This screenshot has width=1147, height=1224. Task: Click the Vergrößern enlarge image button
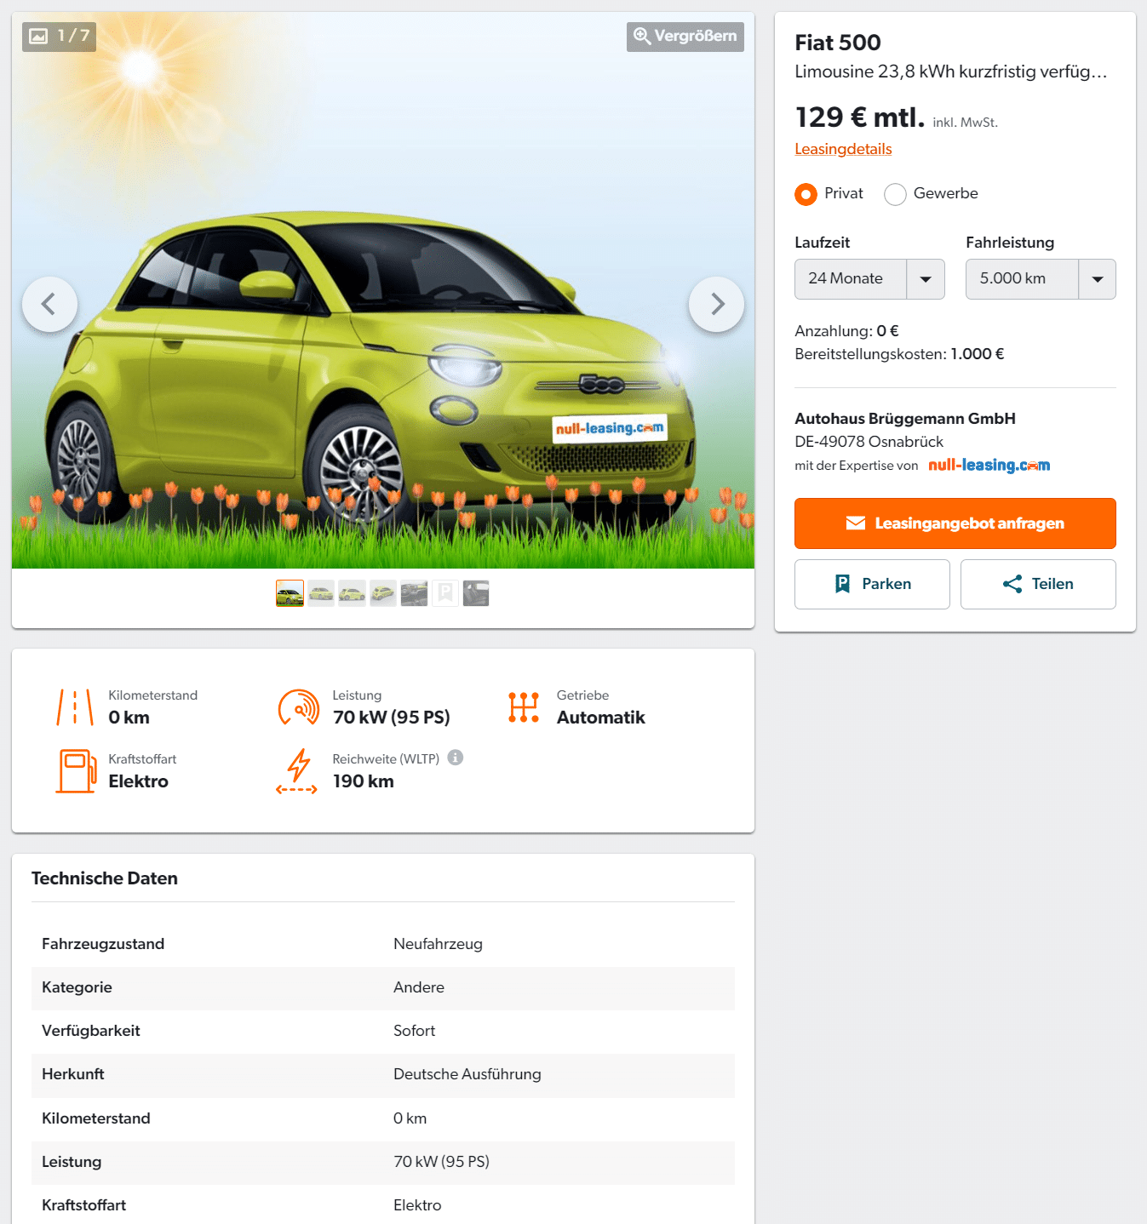(x=685, y=37)
